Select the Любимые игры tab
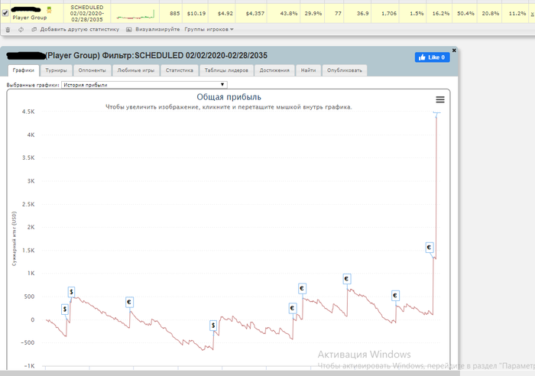The image size is (535, 376). [136, 70]
